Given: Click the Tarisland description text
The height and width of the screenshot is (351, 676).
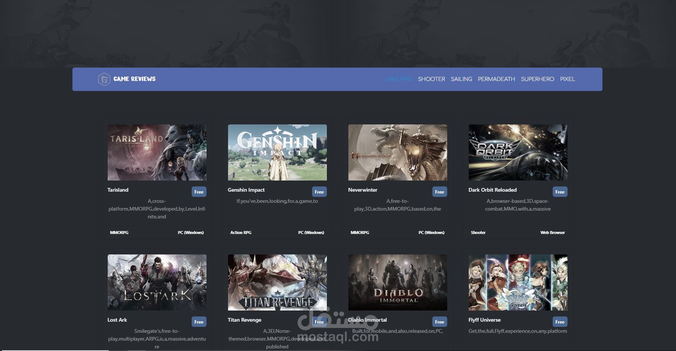Looking at the screenshot, I should point(157,209).
